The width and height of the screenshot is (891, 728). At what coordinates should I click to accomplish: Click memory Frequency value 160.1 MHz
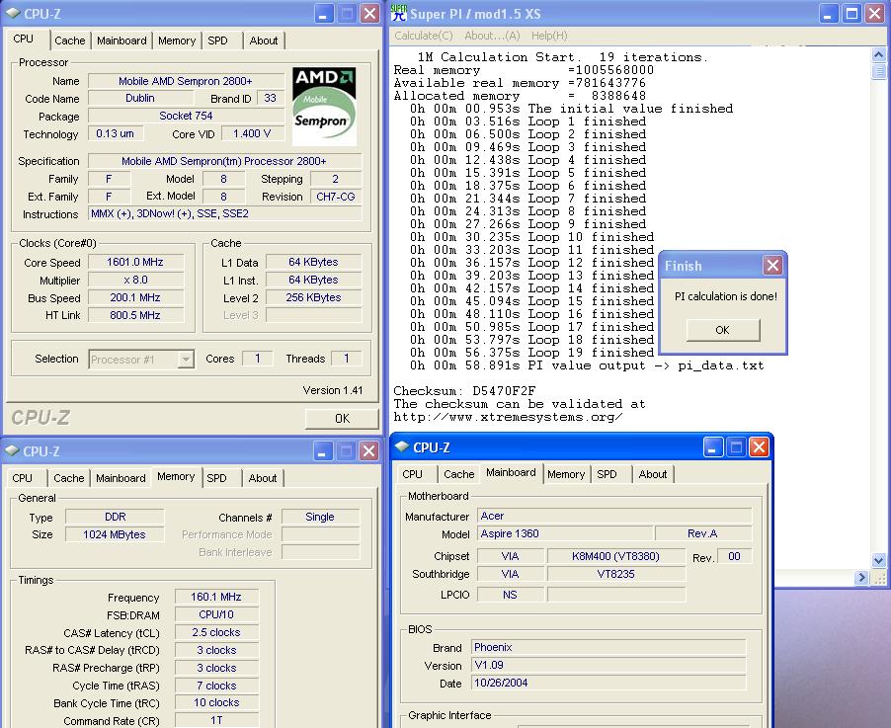coord(216,597)
